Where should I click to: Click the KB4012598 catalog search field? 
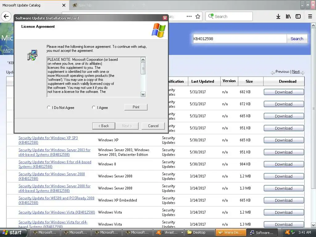[x=240, y=39]
